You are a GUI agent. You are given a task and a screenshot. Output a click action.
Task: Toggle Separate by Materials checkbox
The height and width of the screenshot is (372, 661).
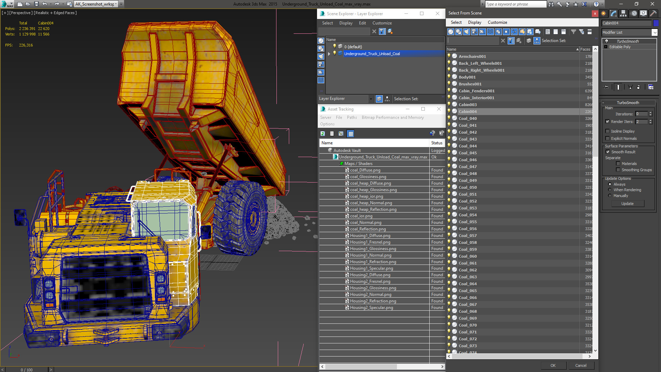click(x=618, y=164)
